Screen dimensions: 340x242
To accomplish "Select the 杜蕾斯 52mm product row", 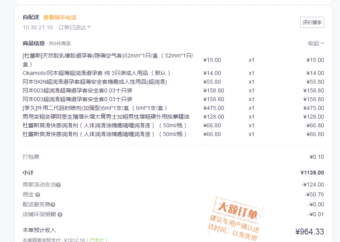I will click(x=108, y=60).
